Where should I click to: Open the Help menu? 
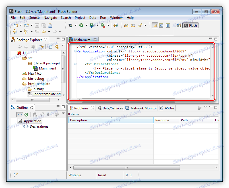(130, 18)
